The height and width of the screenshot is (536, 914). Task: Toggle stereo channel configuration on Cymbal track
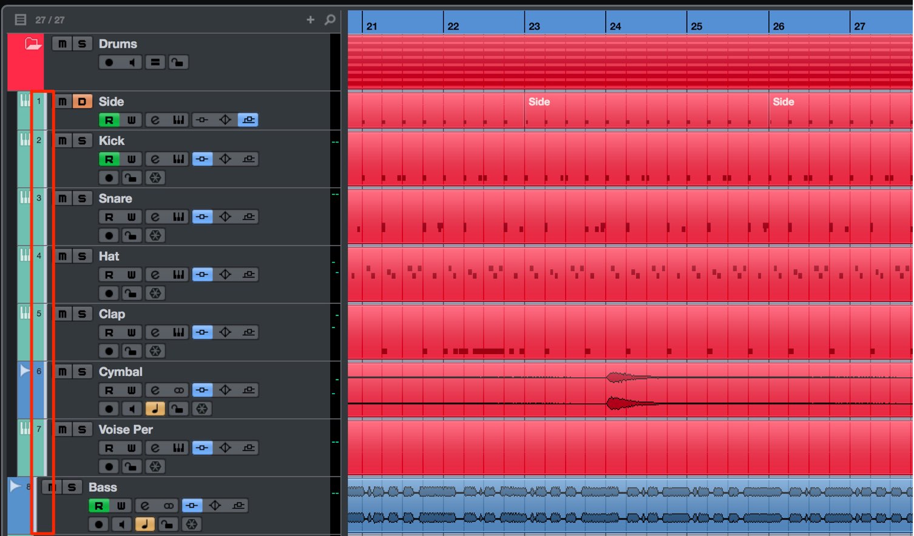tap(178, 390)
